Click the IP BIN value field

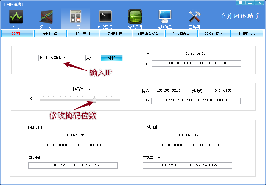coord(196,63)
